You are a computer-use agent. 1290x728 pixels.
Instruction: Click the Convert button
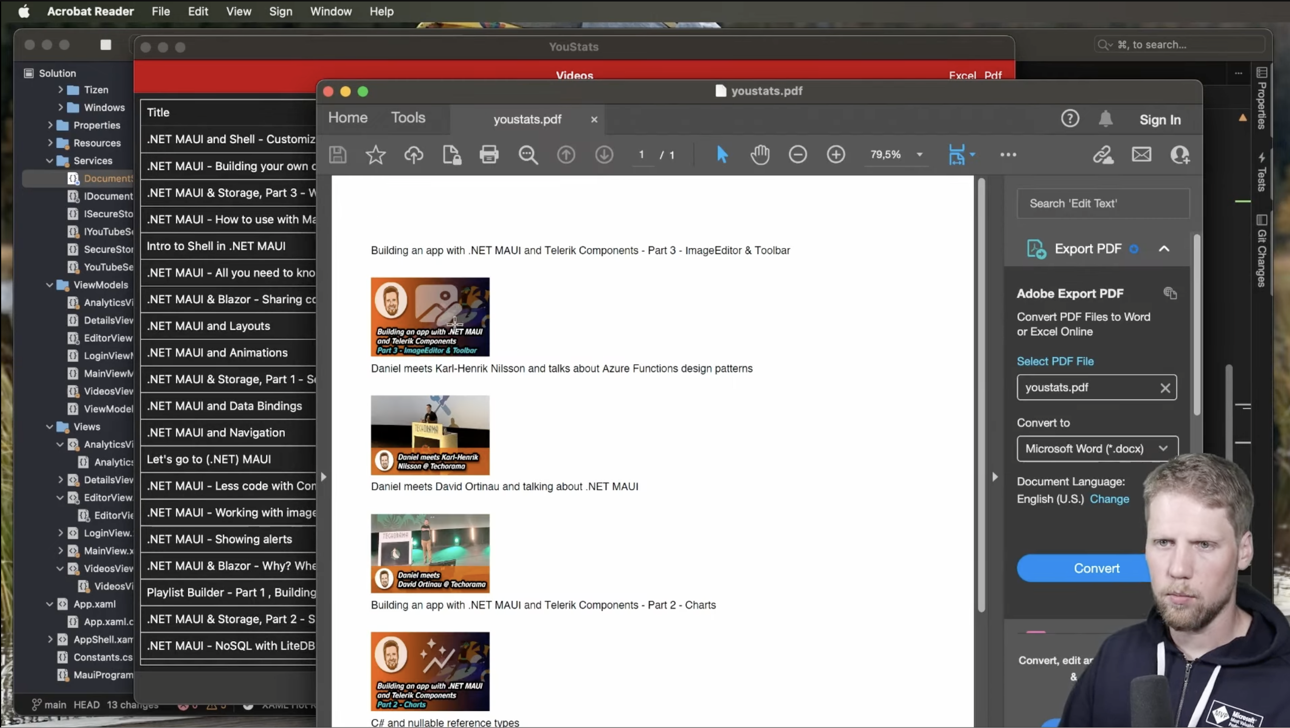[1096, 568]
